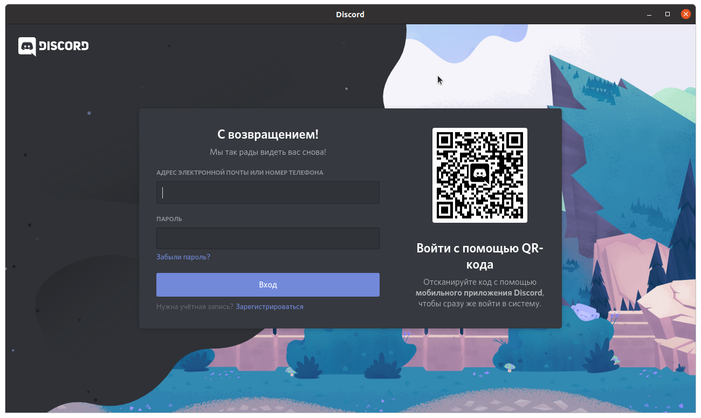Click the 'Discord' window title text

point(350,15)
